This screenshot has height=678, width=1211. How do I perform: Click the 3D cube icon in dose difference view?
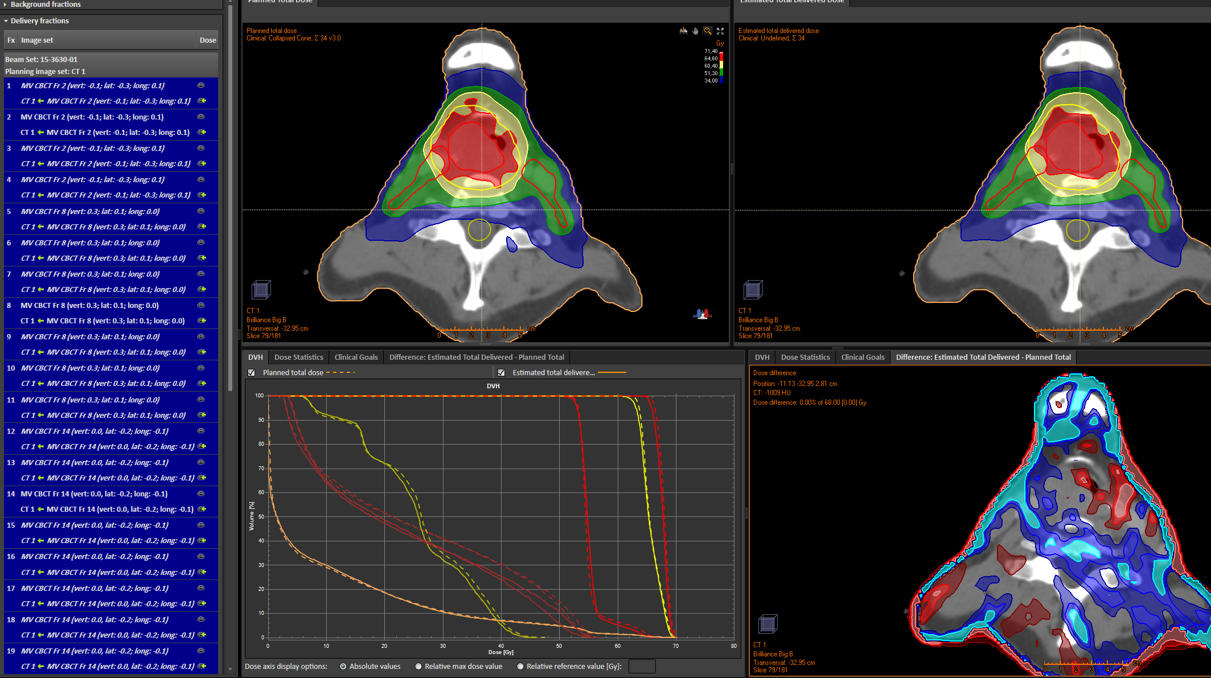coord(767,624)
